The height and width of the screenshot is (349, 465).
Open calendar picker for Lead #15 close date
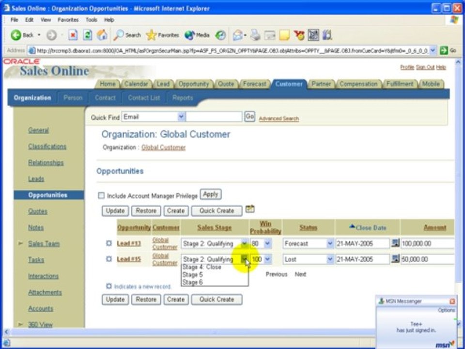click(x=395, y=259)
